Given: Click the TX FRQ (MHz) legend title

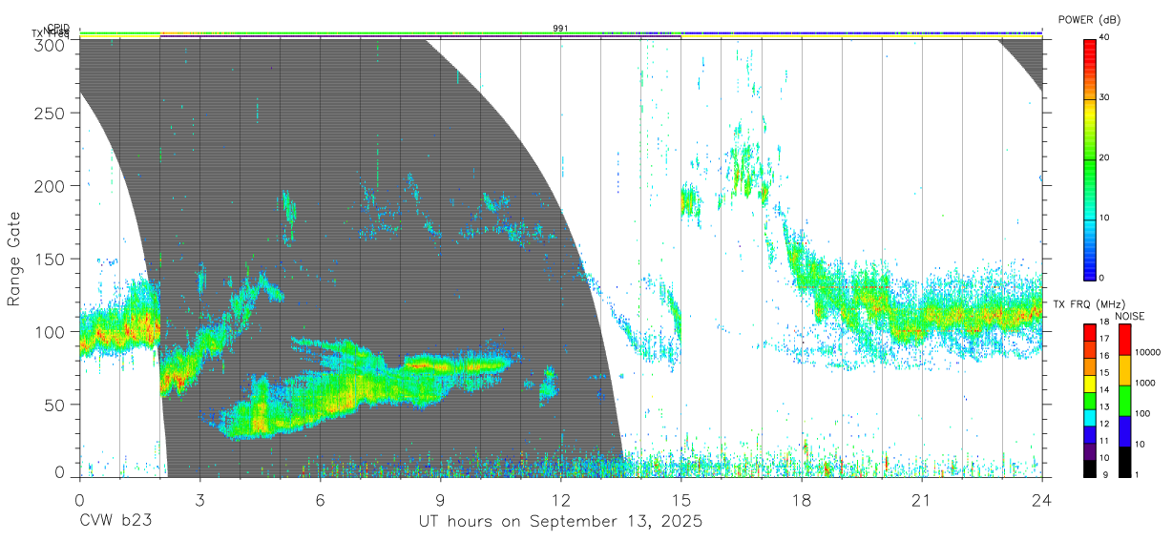Looking at the screenshot, I should (x=1089, y=304).
